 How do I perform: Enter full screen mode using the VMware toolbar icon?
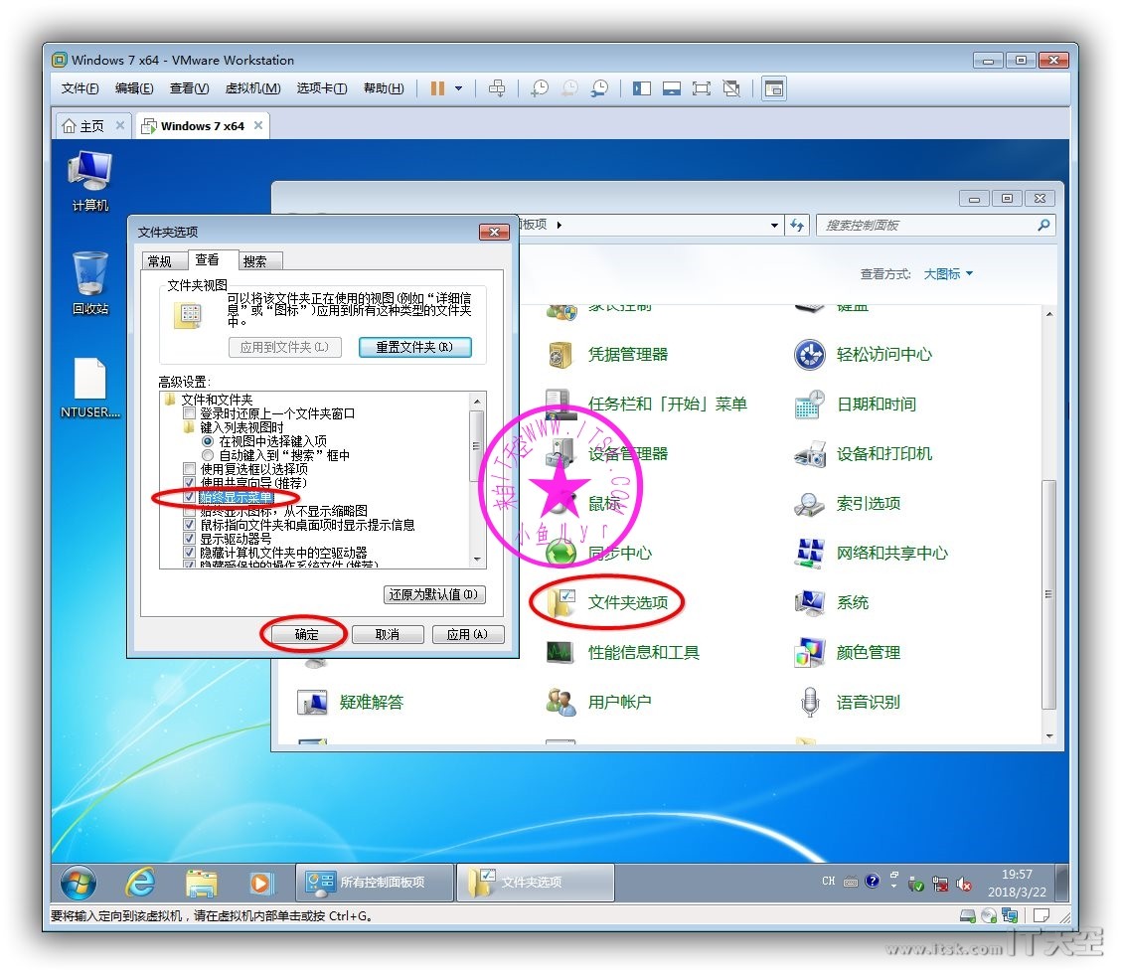[x=702, y=88]
